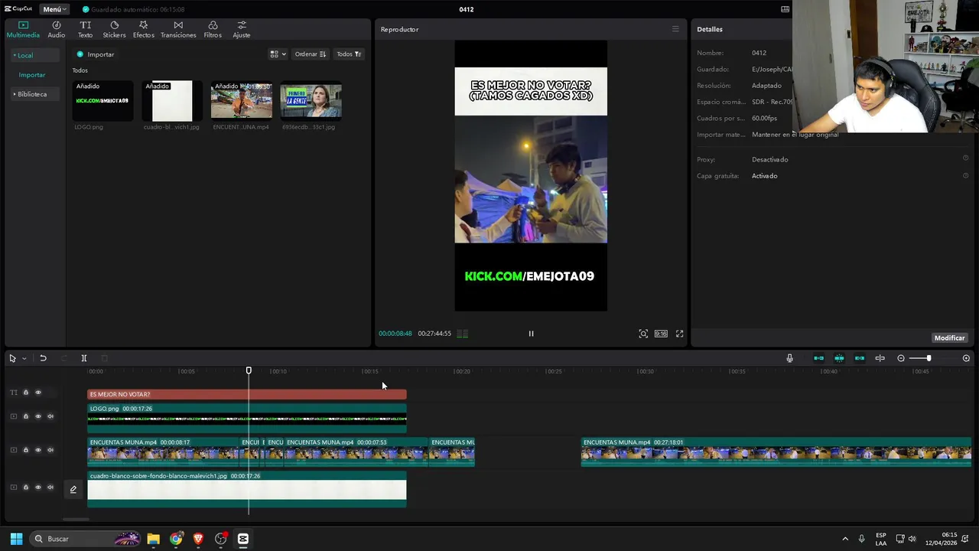Viewport: 979px width, 551px height.
Task: Zoom in the timeline
Action: [966, 358]
